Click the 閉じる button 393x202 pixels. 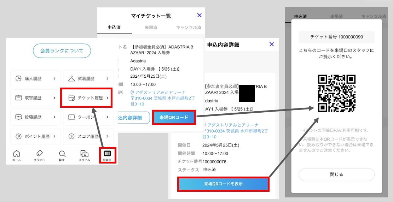pyautogui.click(x=336, y=174)
